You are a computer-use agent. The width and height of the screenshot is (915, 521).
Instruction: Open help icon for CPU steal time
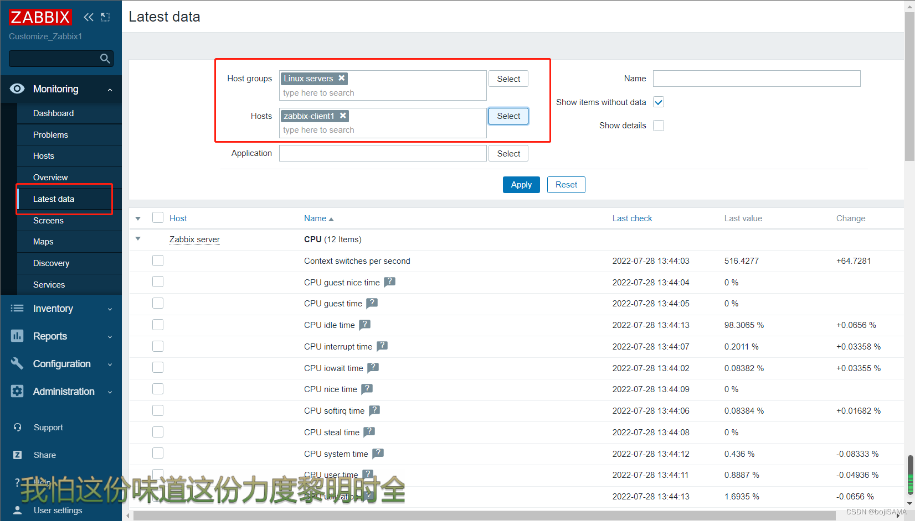click(369, 432)
